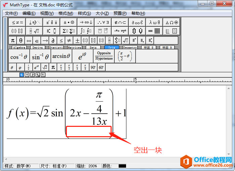Insert curly braces template
This screenshot has height=171, width=235.
pos(102,40)
